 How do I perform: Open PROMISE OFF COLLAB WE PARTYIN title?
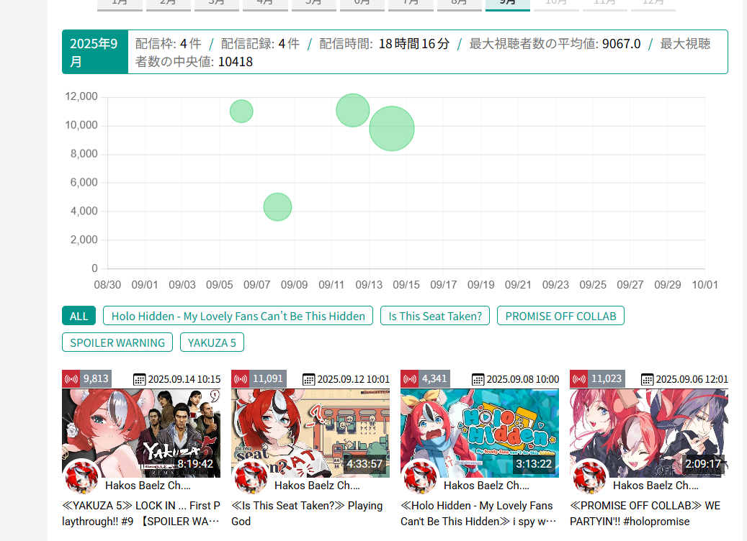[x=645, y=514]
